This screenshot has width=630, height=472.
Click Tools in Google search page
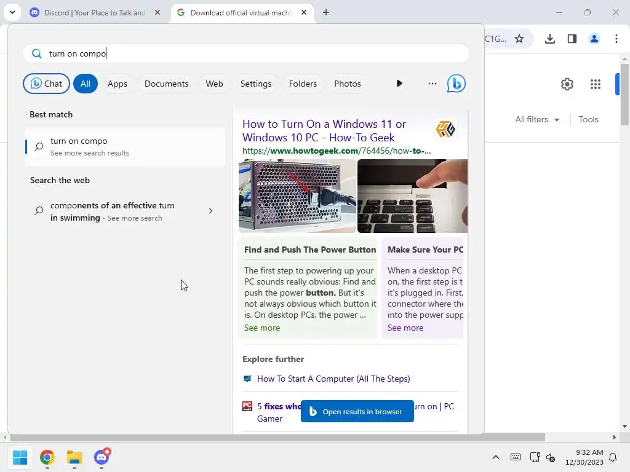coord(588,120)
